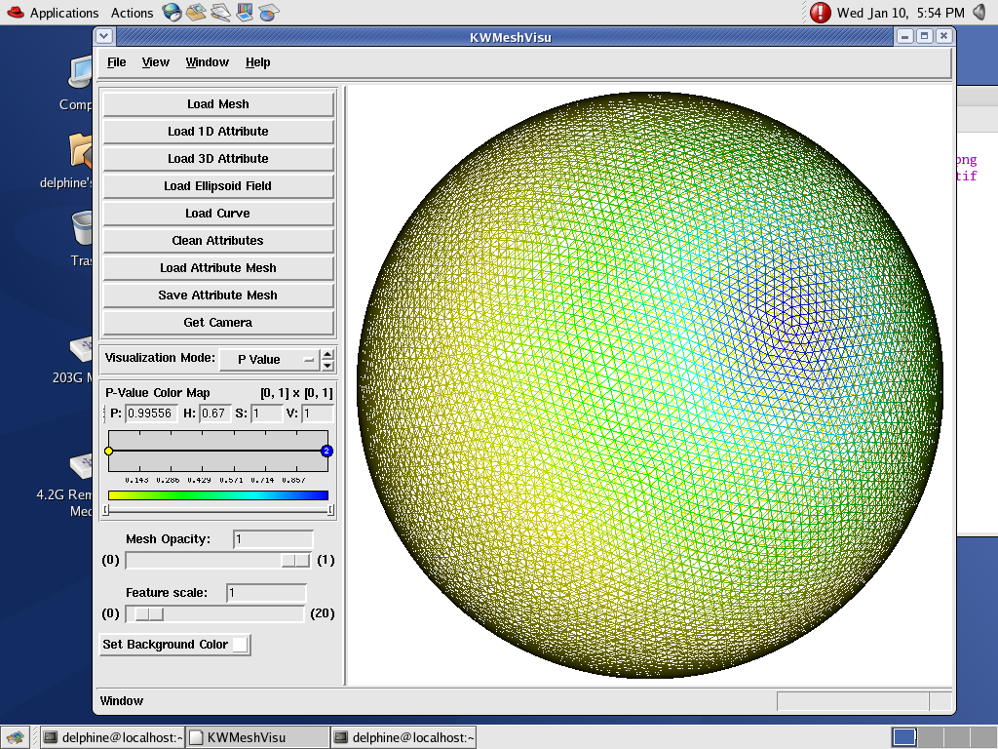Click the P value input field
Image resolution: width=998 pixels, height=749 pixels.
[x=151, y=414]
